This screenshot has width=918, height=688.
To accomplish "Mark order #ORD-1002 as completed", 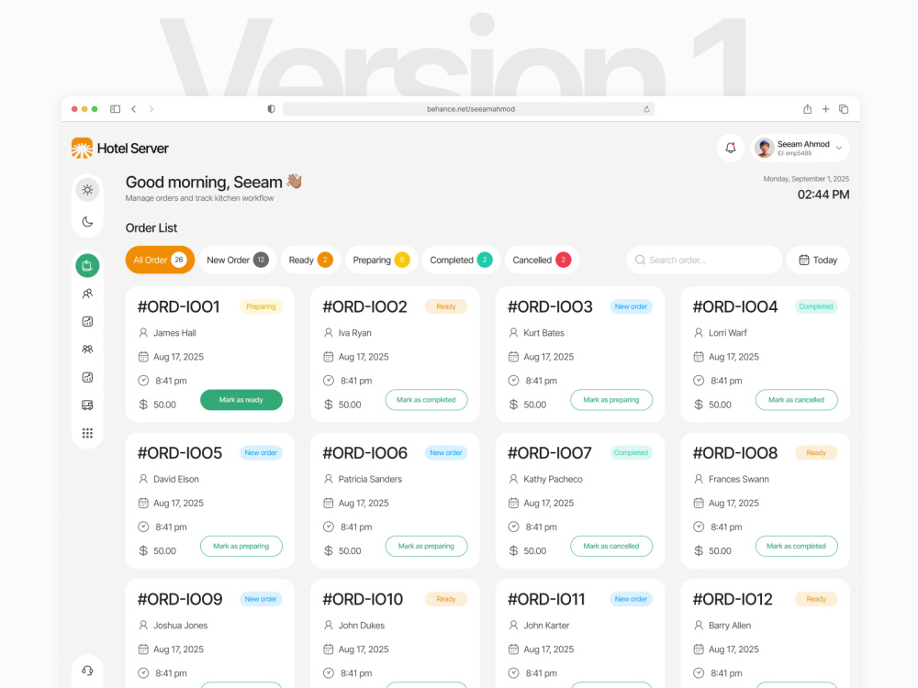I will coord(426,400).
